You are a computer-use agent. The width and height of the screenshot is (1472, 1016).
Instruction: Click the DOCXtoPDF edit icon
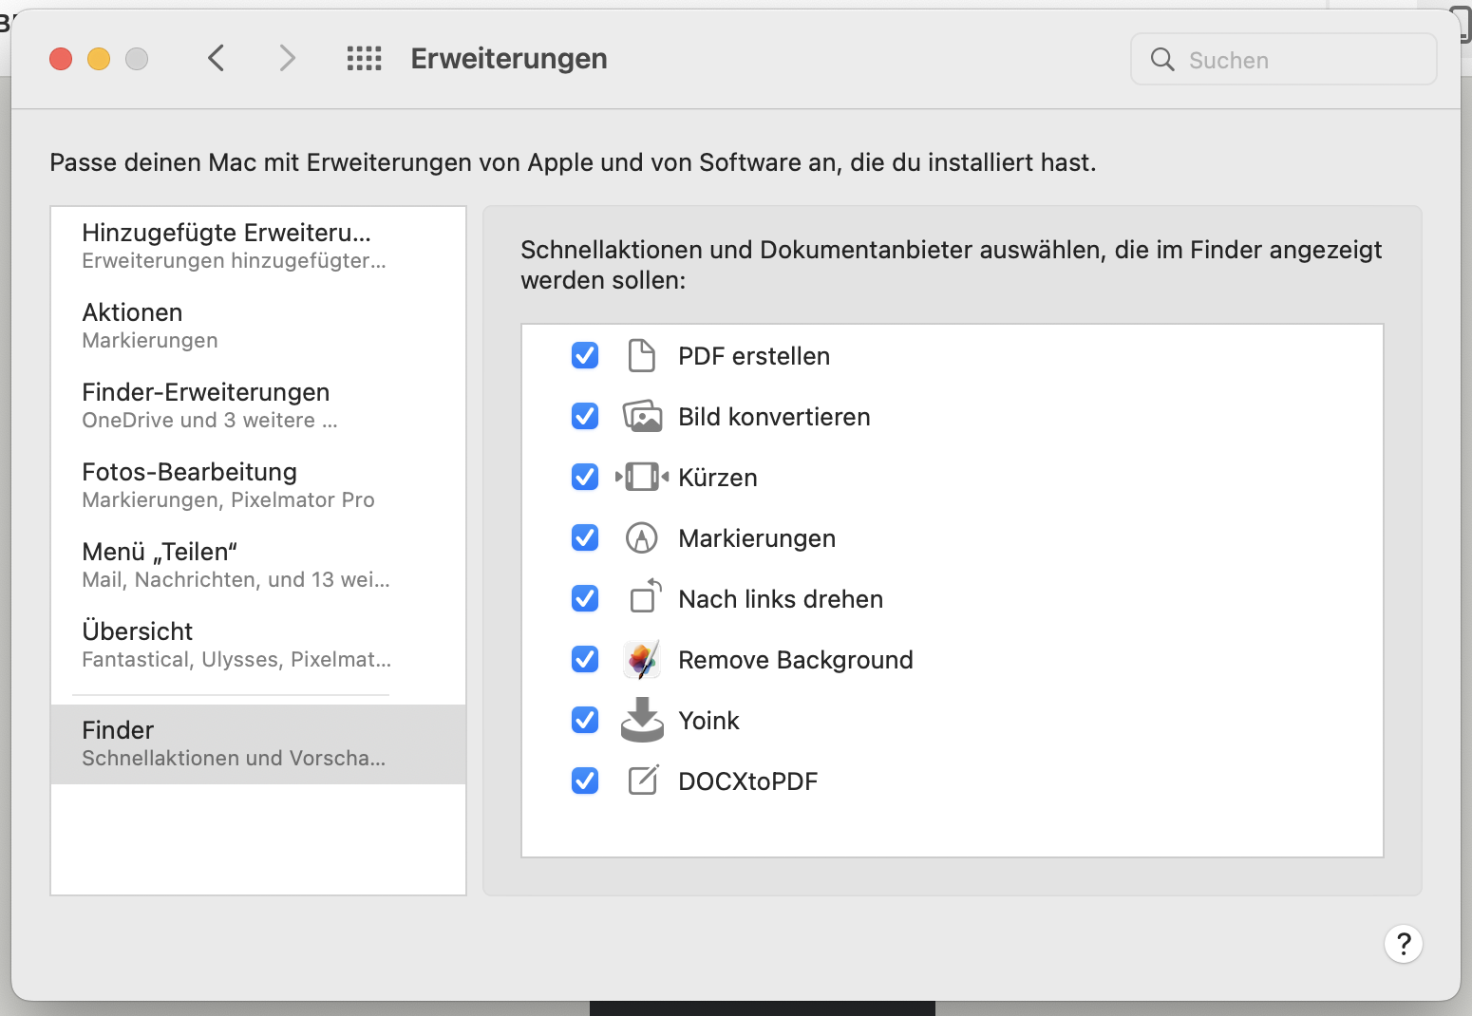pos(643,781)
